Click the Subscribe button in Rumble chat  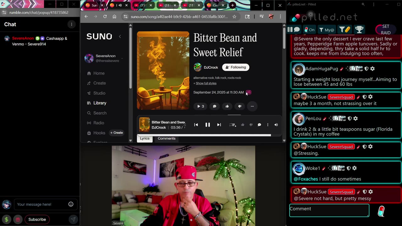[37, 219]
